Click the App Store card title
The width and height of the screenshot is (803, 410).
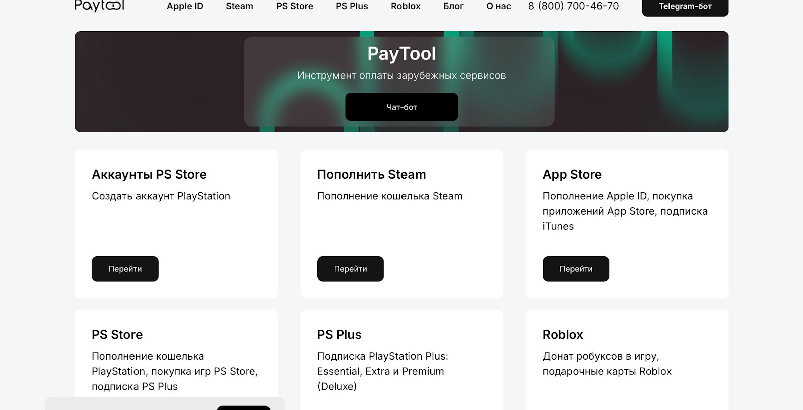pyautogui.click(x=572, y=174)
